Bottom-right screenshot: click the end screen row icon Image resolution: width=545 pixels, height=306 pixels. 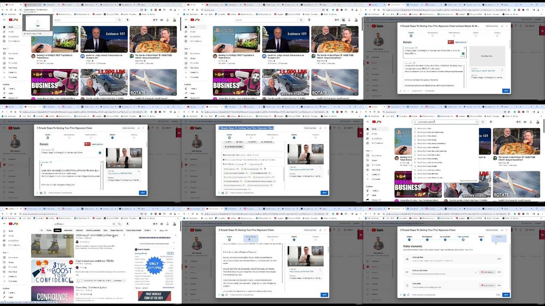[407, 272]
